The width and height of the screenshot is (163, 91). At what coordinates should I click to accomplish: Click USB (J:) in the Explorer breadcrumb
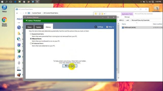tap(121, 20)
